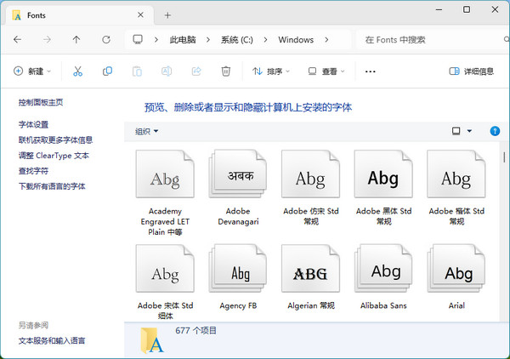Screen dimensions: 510x359
Task: Select the Fonts tab
Action: tap(68, 15)
